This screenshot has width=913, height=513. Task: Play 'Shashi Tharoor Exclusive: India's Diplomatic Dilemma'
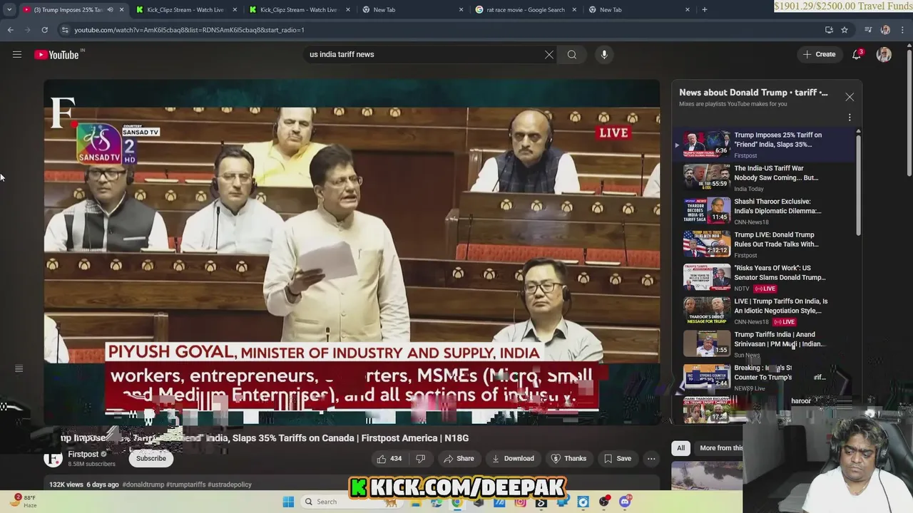point(763,211)
